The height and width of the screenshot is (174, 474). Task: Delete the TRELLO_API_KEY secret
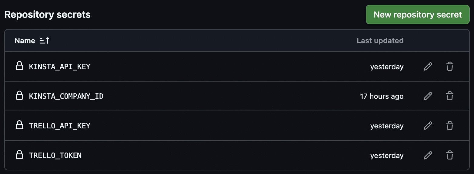click(x=450, y=126)
